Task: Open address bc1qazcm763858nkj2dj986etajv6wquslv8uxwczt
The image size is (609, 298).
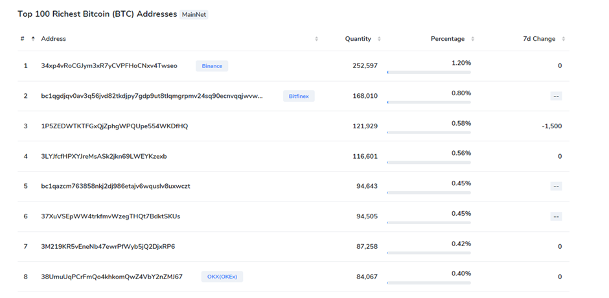Action: pyautogui.click(x=116, y=186)
